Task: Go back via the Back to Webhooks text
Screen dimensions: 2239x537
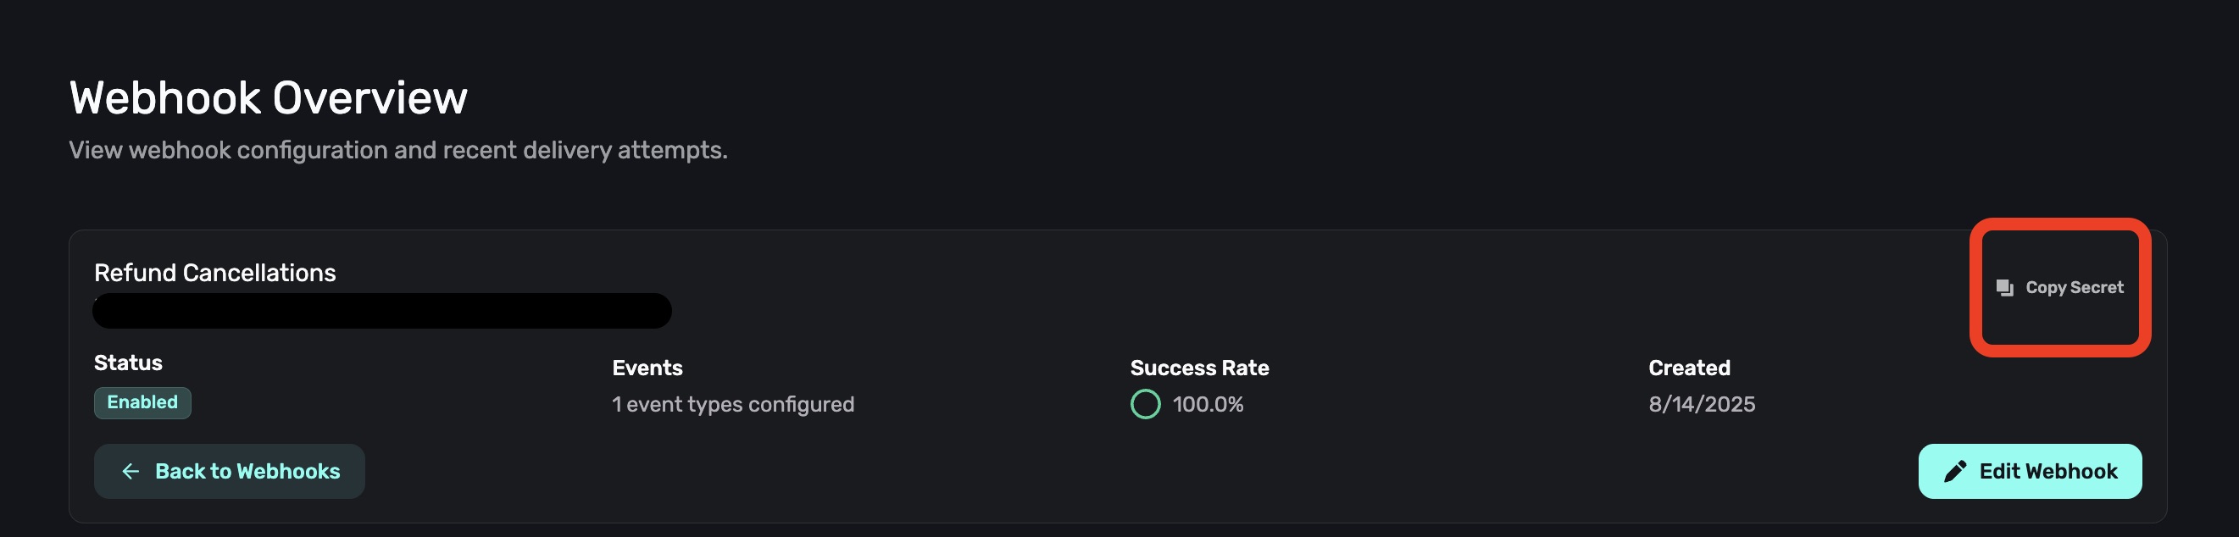Action: (x=247, y=471)
